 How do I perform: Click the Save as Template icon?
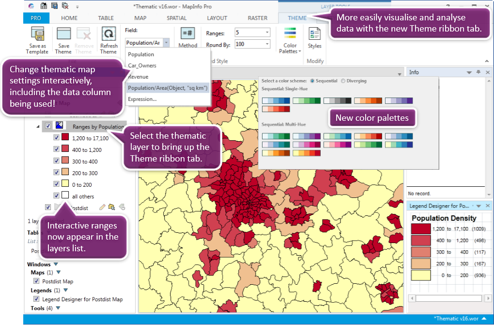(37, 34)
